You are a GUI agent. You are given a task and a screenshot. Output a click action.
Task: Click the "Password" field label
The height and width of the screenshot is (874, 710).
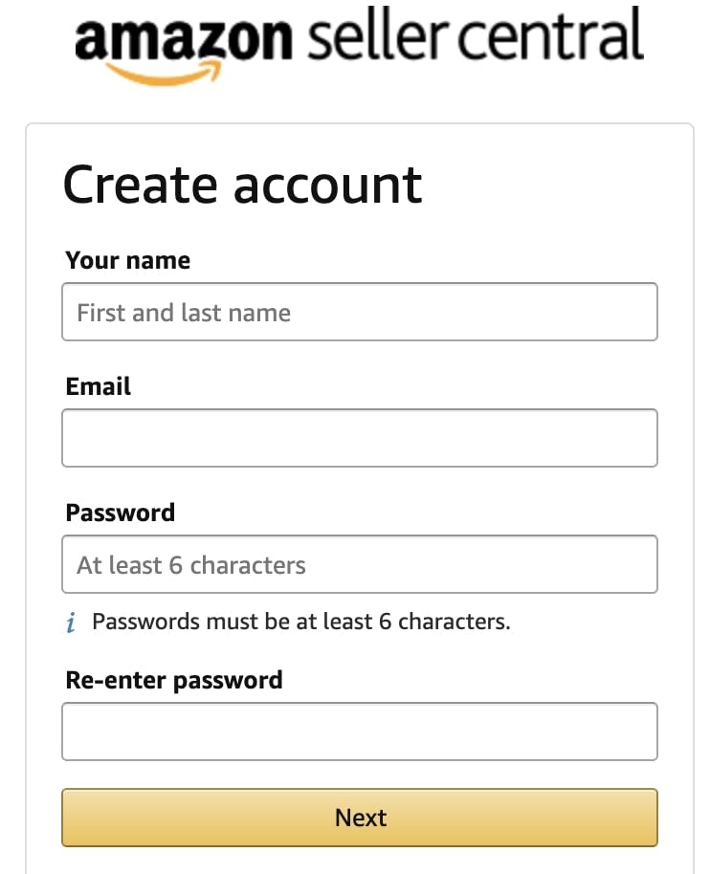click(x=120, y=513)
